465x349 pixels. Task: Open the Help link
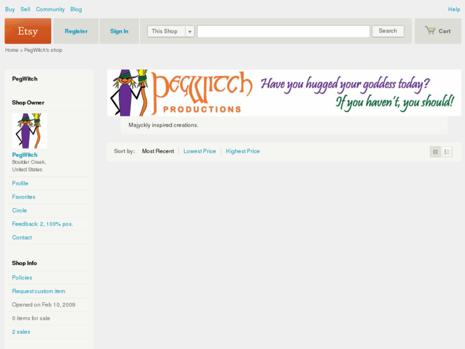coord(453,9)
